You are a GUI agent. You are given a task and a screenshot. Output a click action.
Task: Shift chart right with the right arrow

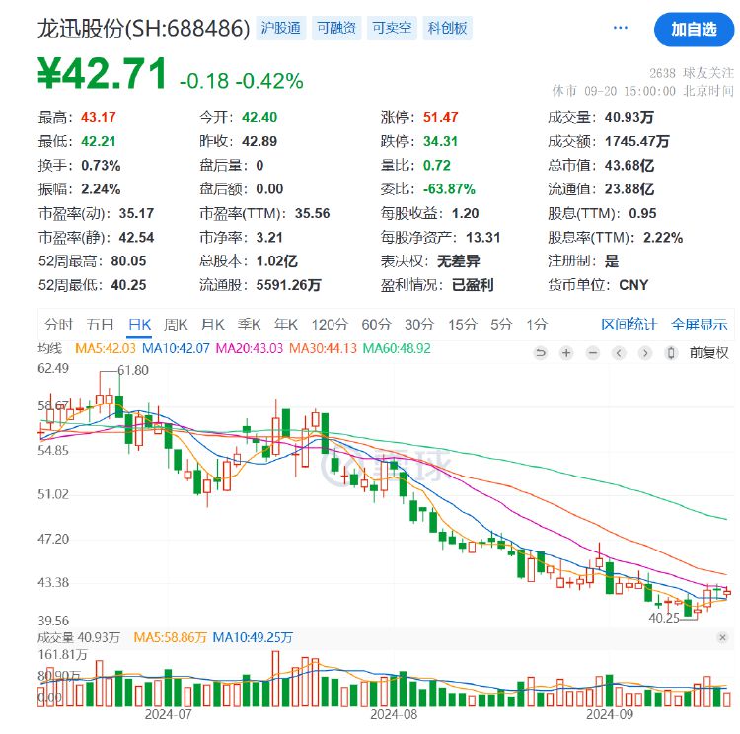pyautogui.click(x=644, y=352)
